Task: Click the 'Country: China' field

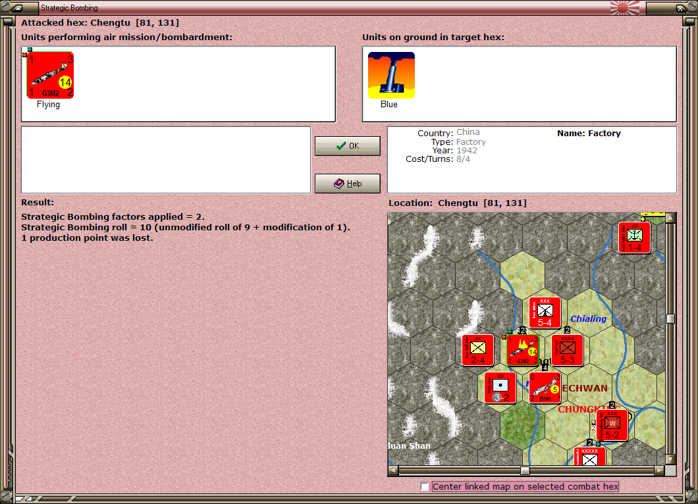Action: pos(448,132)
